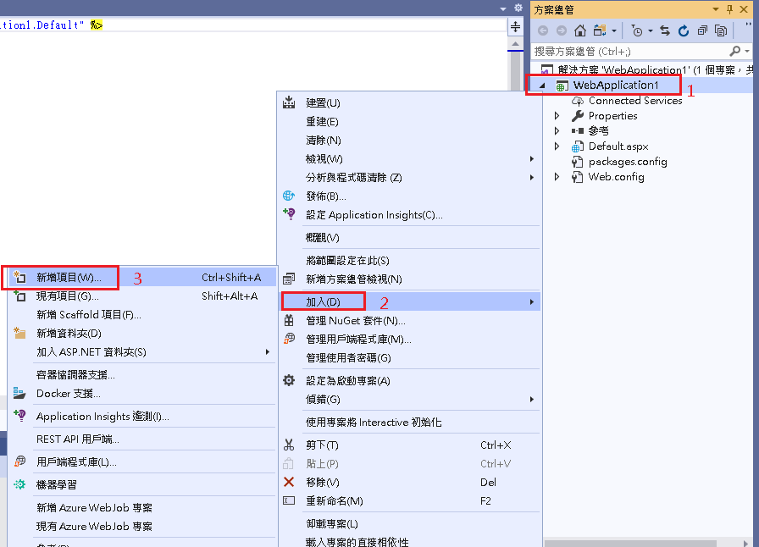Click 管理 NuGet 套件(N)... entry
Screen dimensions: 759x547
pos(410,320)
